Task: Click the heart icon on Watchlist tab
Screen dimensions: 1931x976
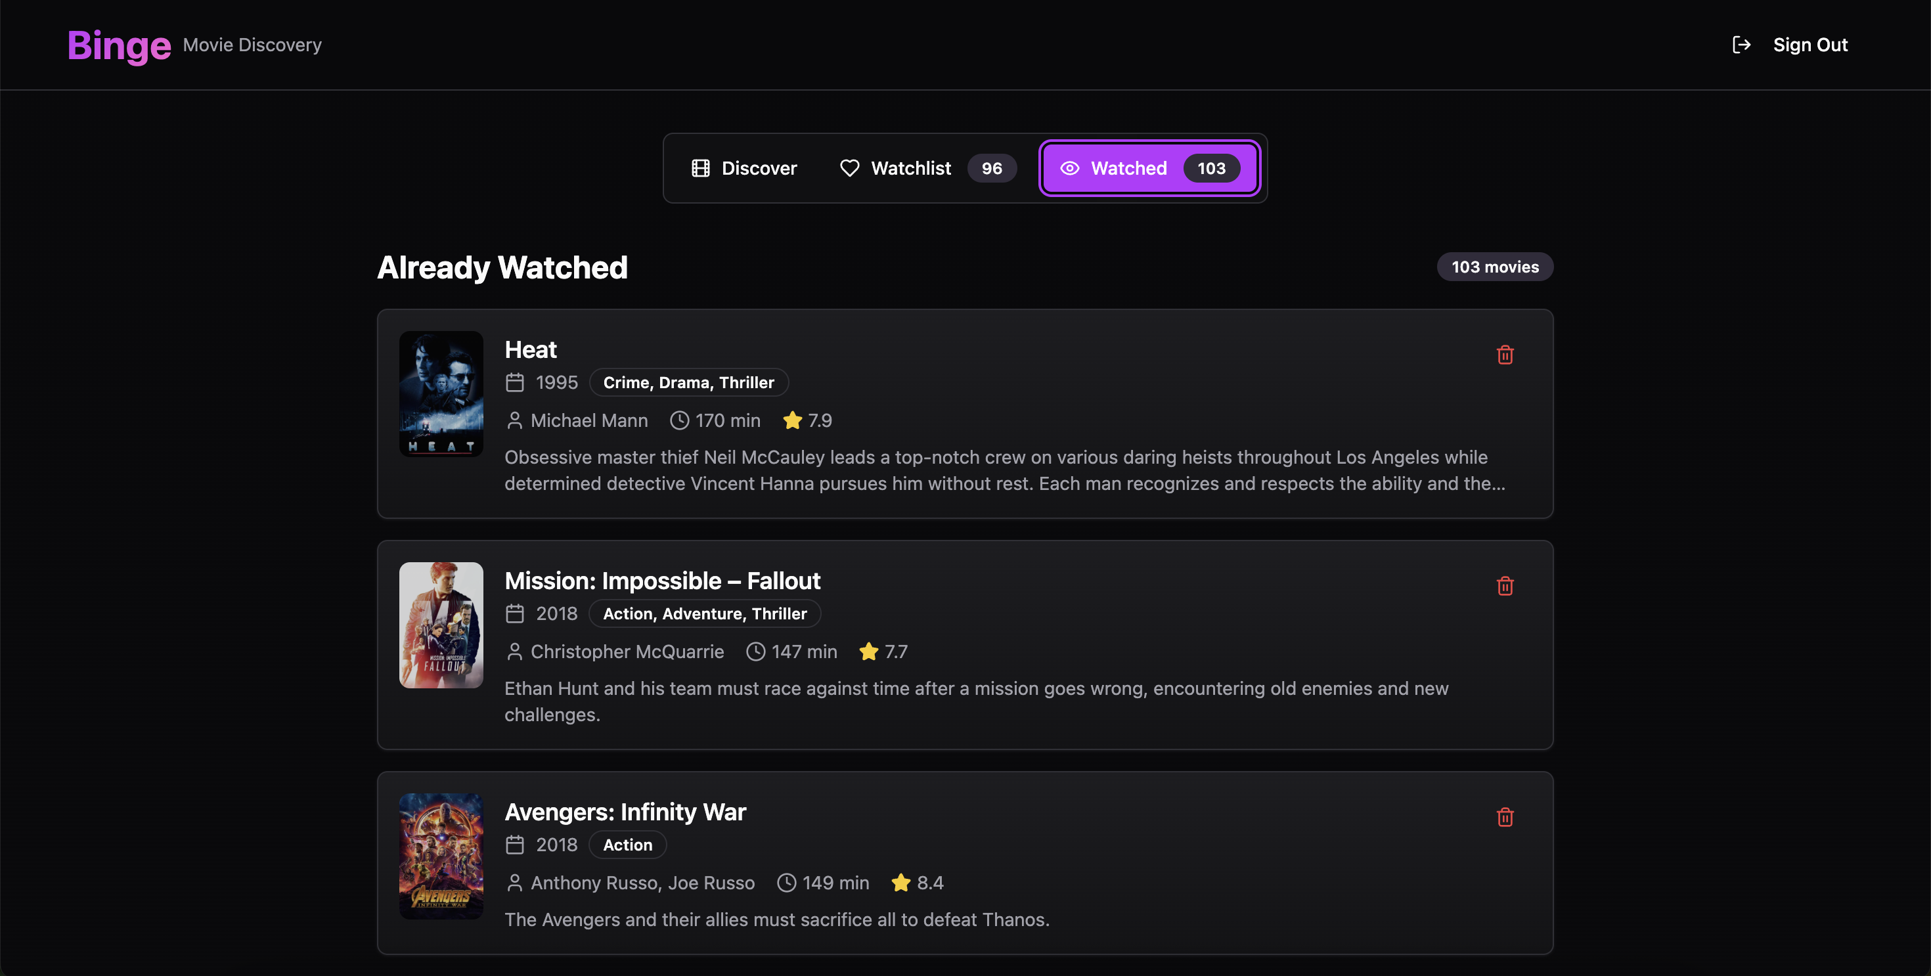Action: [x=849, y=168]
